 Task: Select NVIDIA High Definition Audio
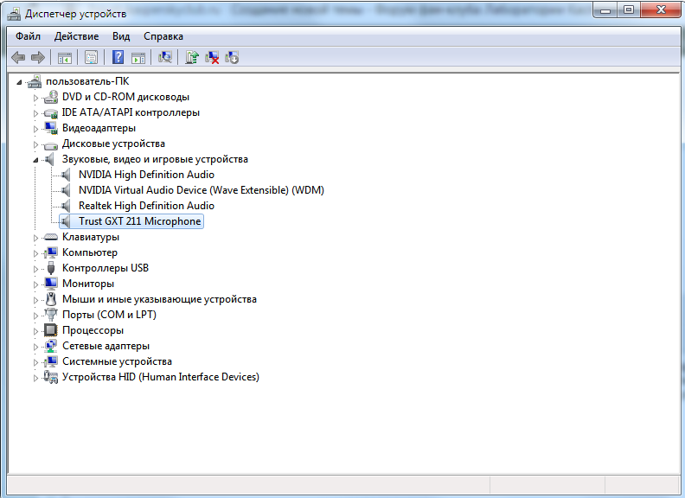click(x=146, y=175)
